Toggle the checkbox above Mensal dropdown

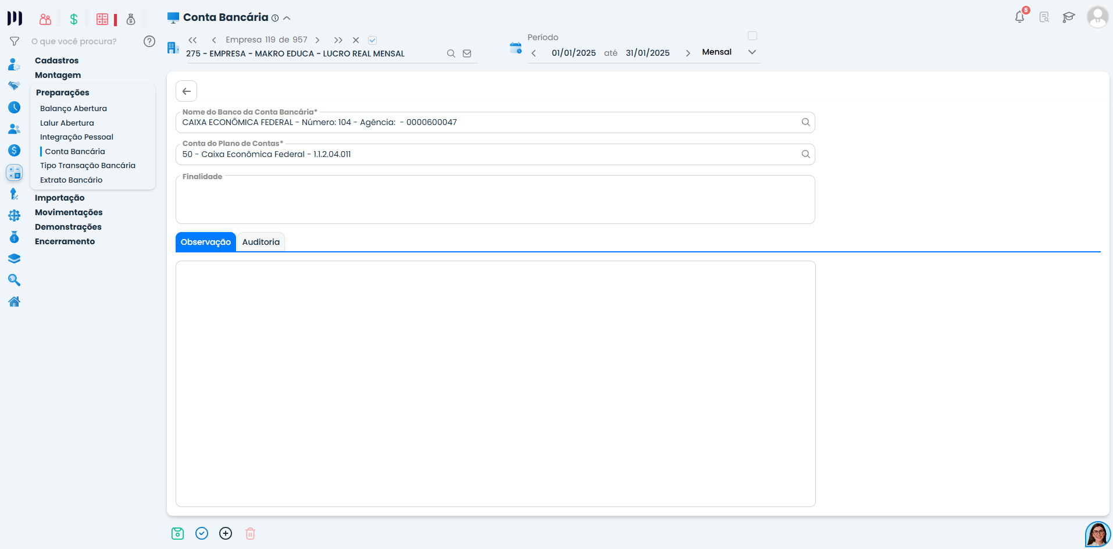point(752,36)
